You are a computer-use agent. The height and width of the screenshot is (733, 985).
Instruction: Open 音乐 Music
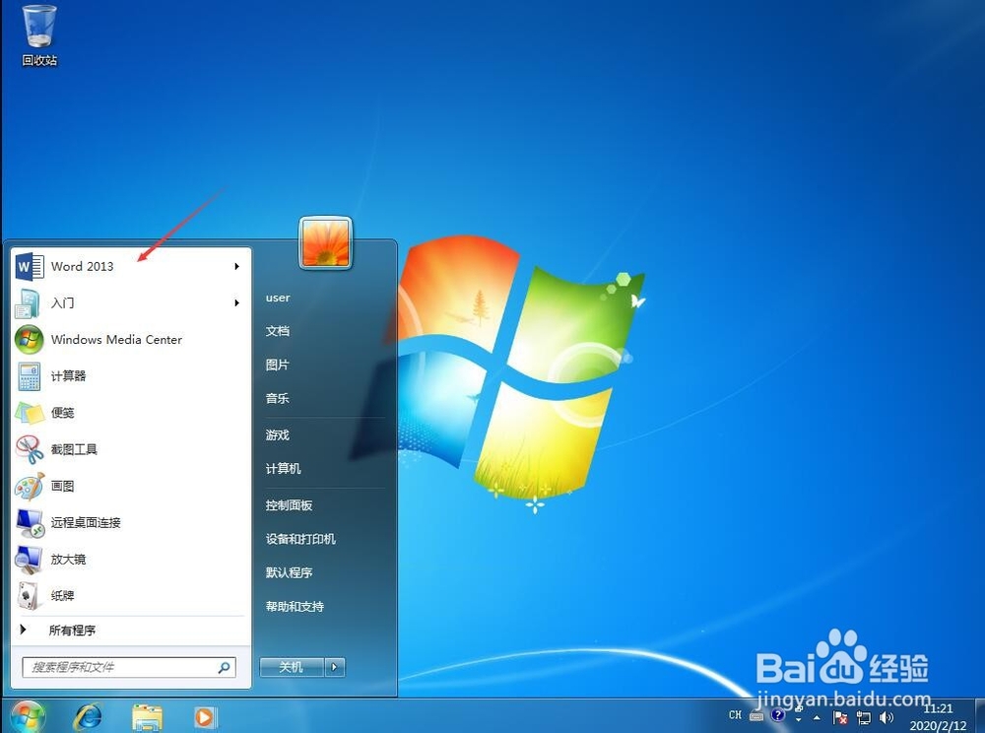[x=278, y=398]
